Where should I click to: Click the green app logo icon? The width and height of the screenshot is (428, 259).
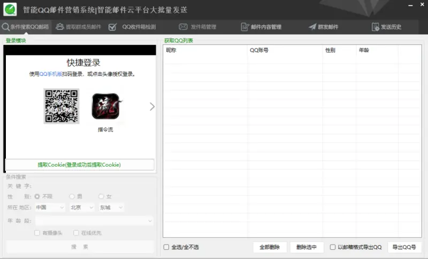10,10
